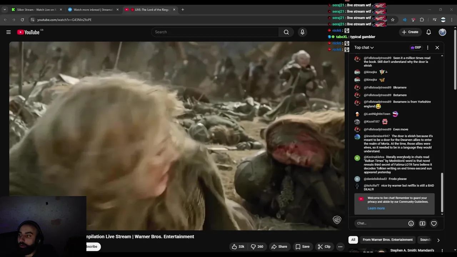Open the chat emoji picker

pos(411,223)
